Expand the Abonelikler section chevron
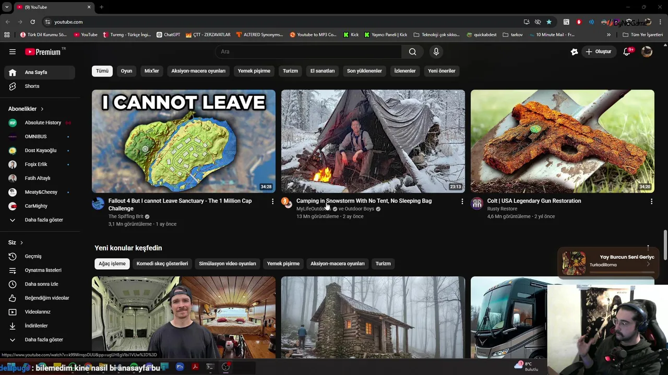 pyautogui.click(x=42, y=109)
